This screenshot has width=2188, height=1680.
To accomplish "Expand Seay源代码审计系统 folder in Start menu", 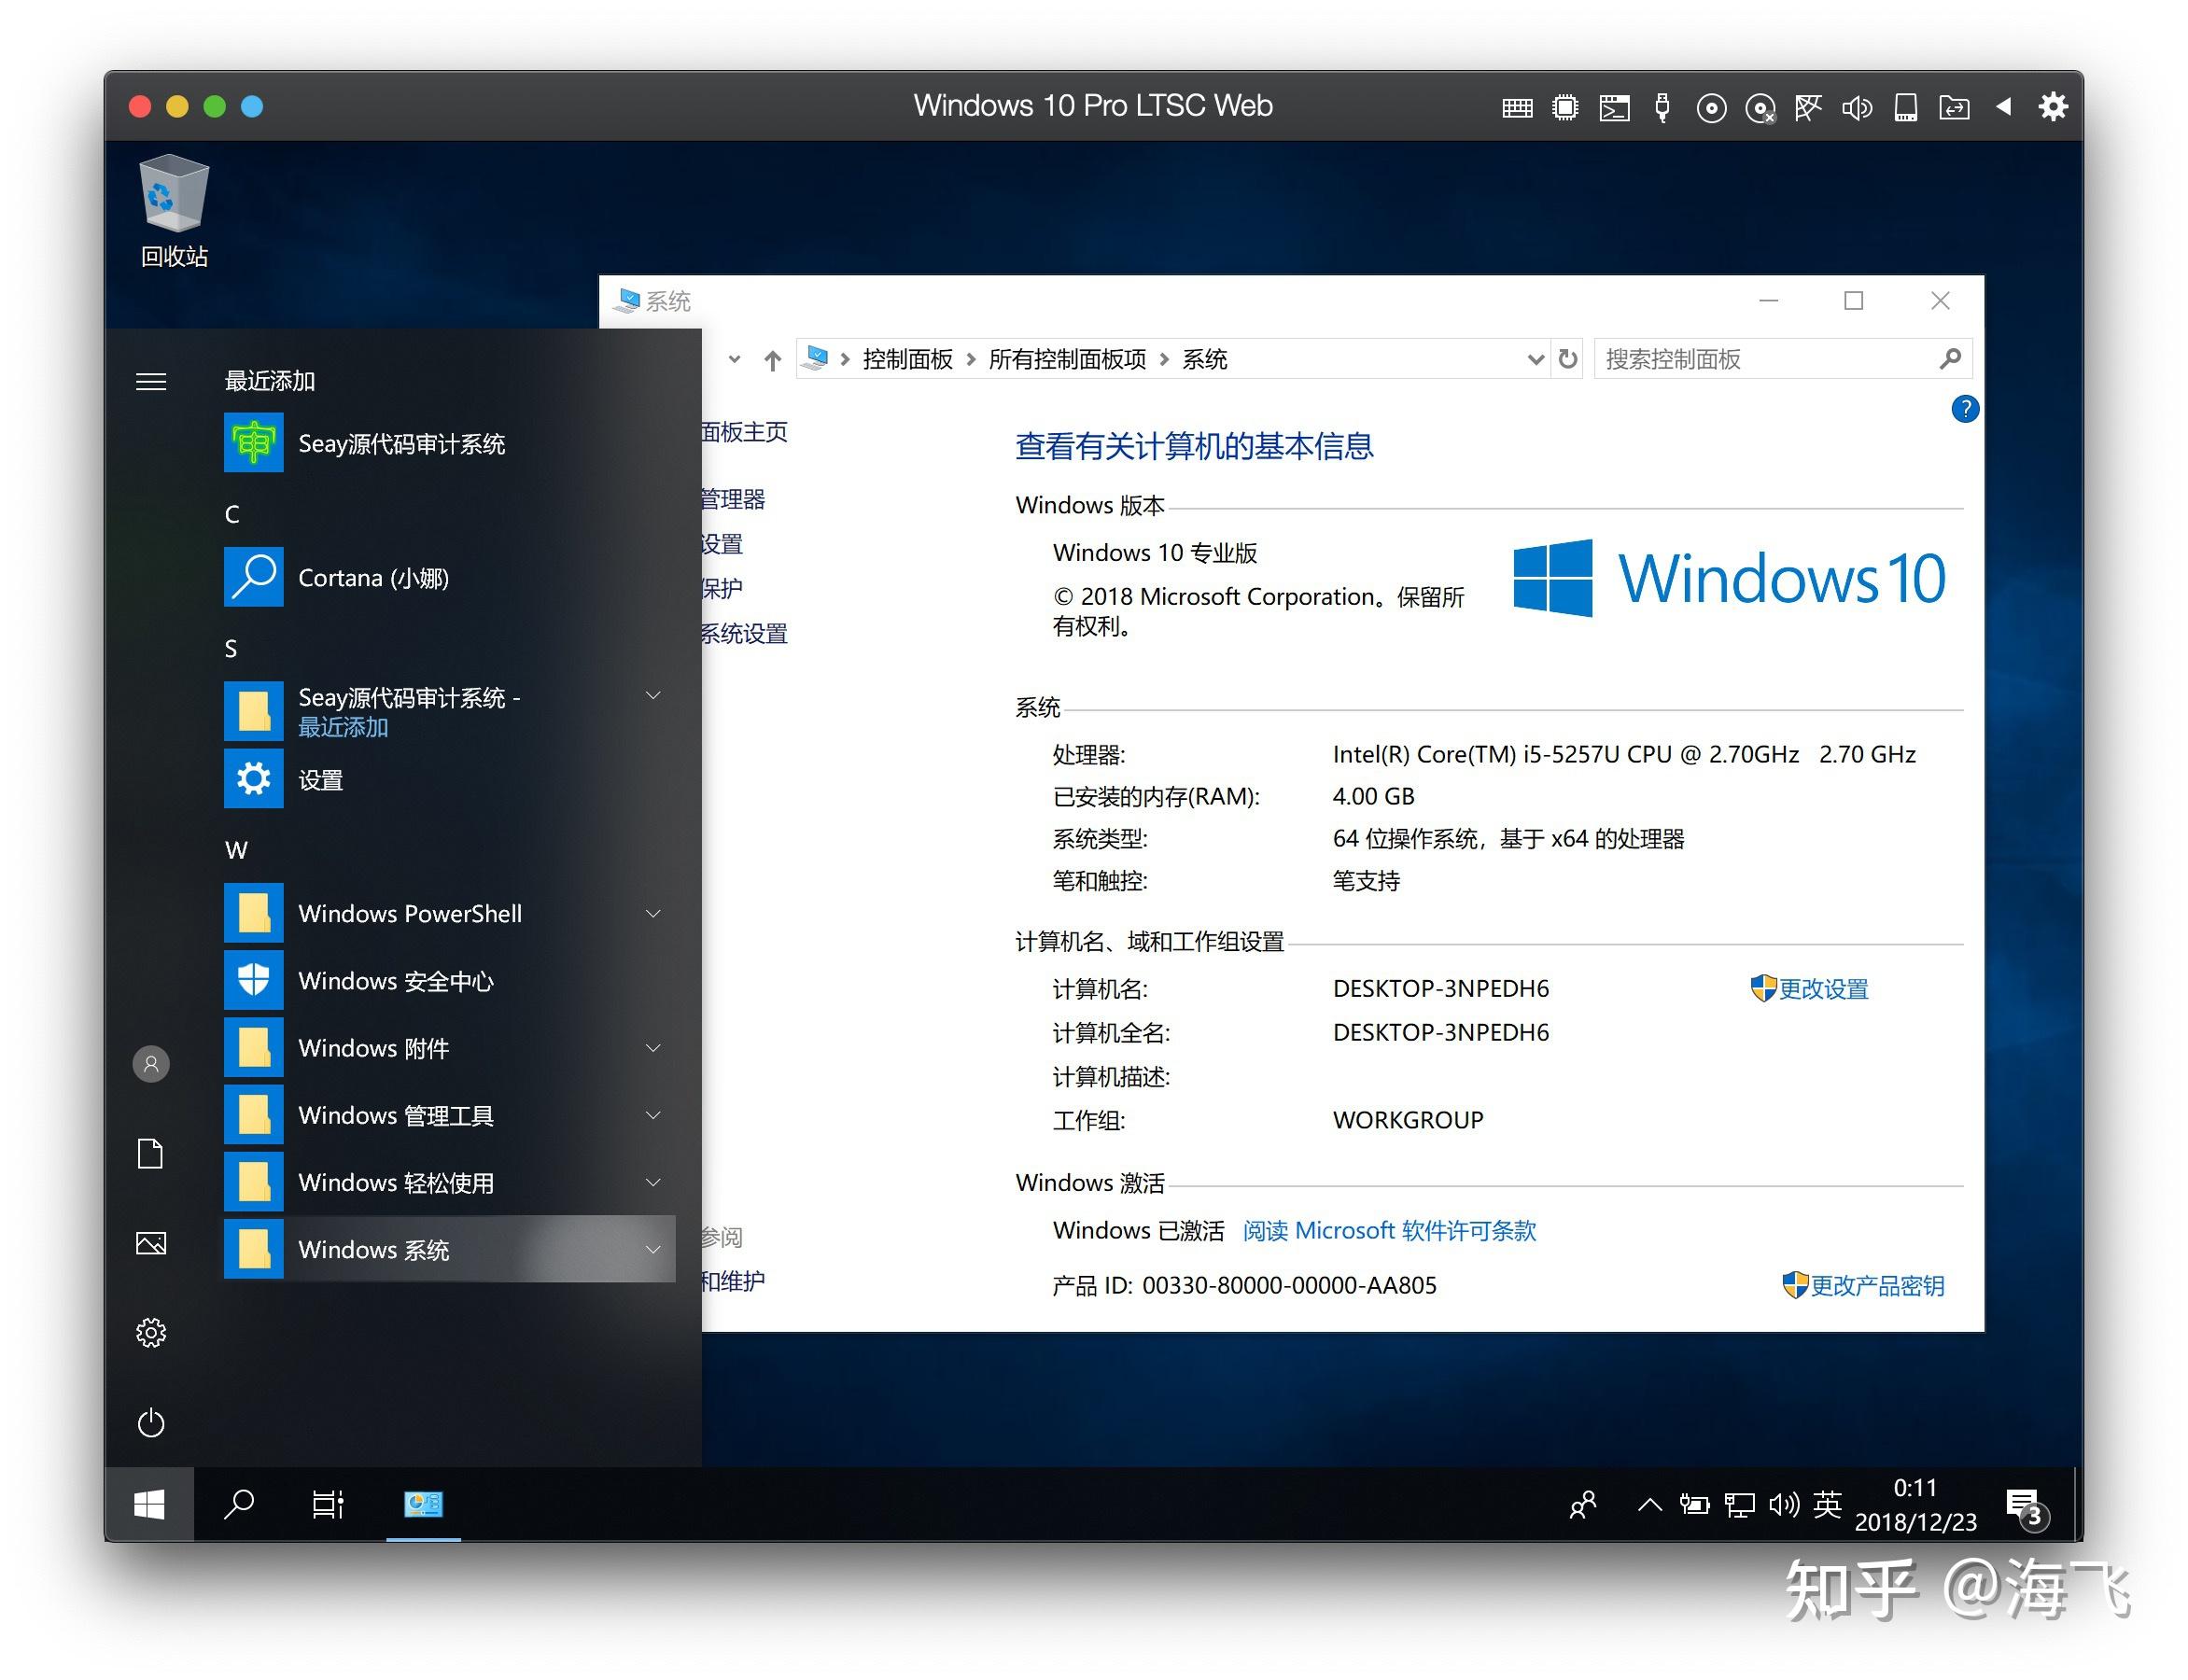I will point(652,695).
